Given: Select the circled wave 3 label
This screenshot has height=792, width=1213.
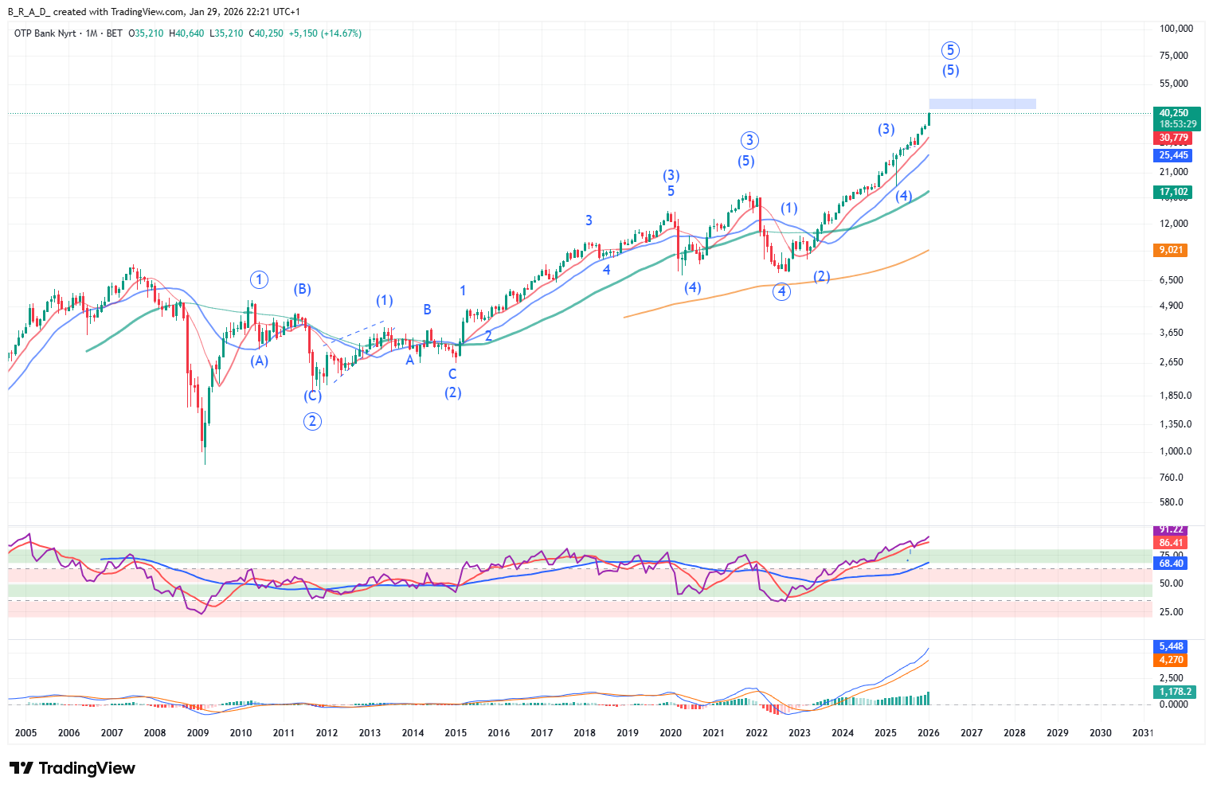Looking at the screenshot, I should (x=749, y=141).
